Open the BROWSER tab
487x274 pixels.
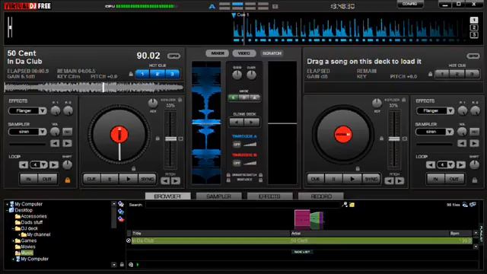167,196
